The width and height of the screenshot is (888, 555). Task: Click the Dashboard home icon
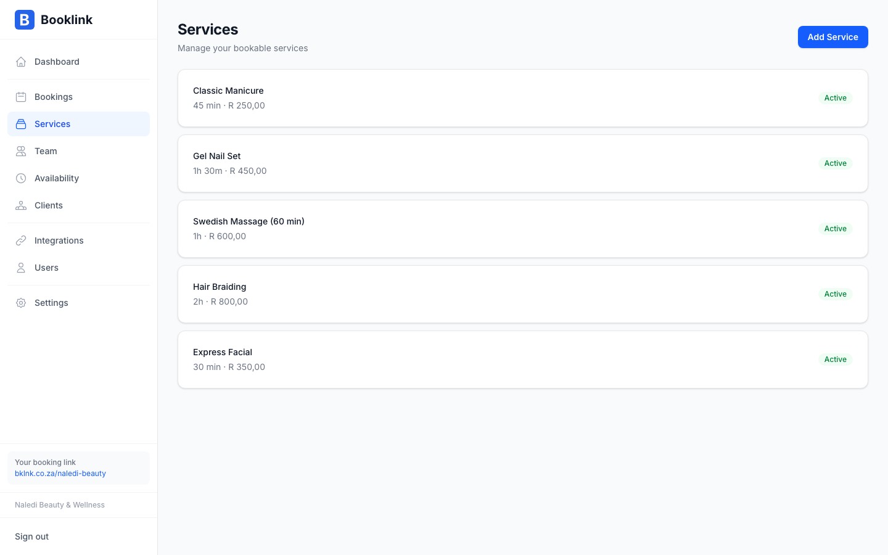[x=21, y=62]
